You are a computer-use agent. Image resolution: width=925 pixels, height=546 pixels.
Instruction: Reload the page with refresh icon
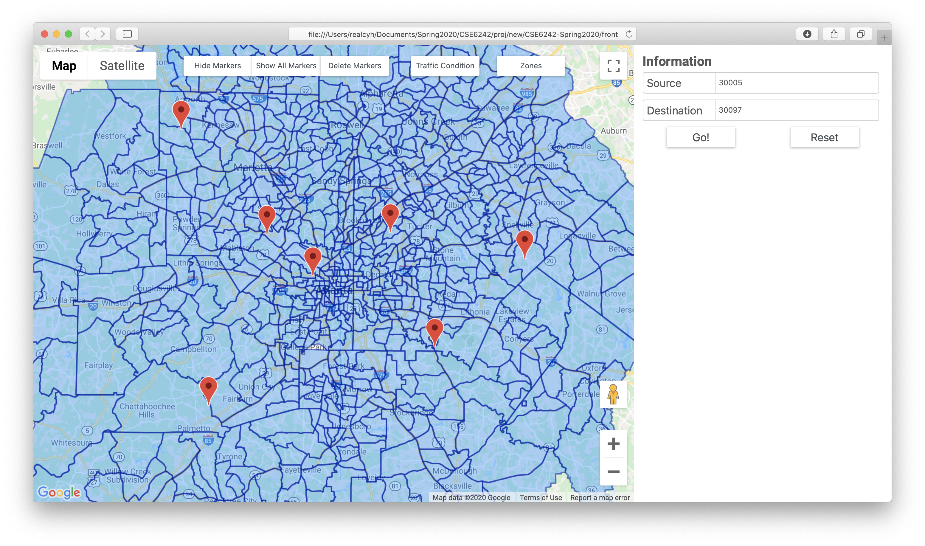coord(629,34)
